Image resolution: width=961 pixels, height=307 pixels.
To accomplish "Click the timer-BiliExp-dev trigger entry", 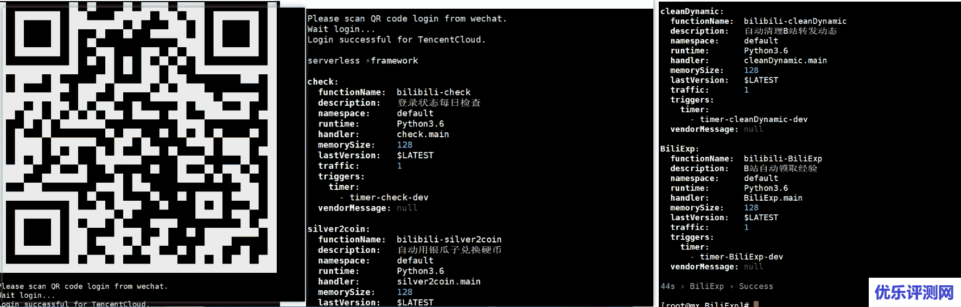I will [x=741, y=257].
